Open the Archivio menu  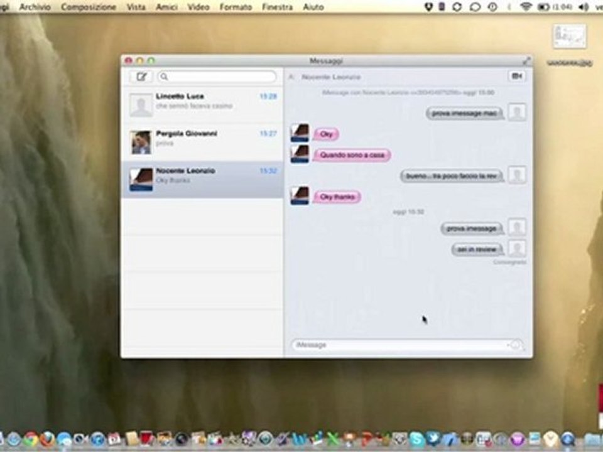35,7
